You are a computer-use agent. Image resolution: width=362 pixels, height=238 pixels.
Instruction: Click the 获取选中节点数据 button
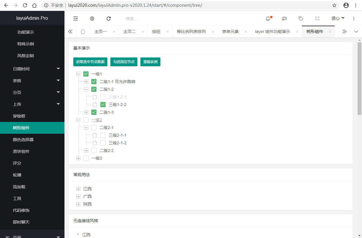pos(90,62)
